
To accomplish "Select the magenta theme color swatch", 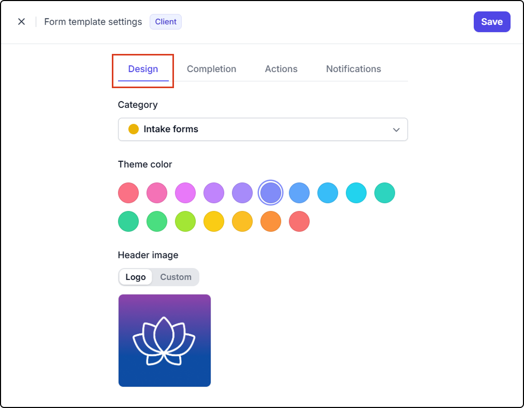I will click(x=185, y=193).
